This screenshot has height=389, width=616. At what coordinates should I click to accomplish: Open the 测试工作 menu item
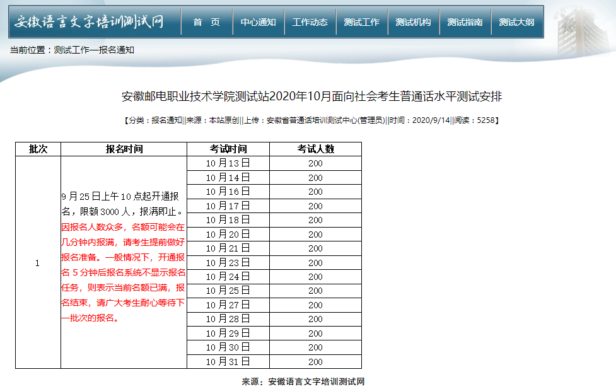[361, 23]
